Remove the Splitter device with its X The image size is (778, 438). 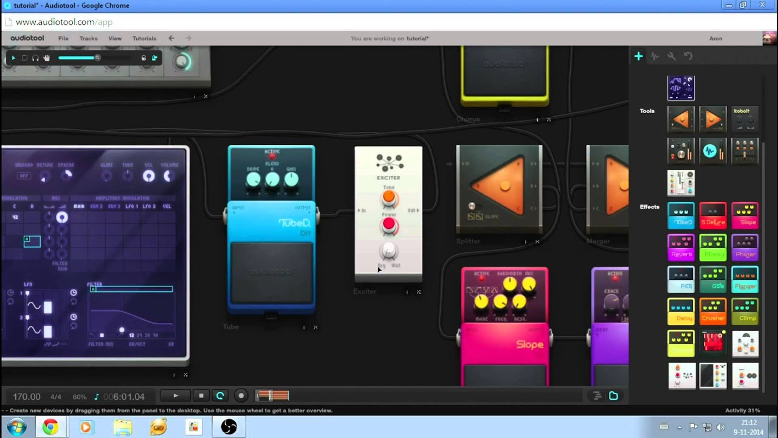537,242
